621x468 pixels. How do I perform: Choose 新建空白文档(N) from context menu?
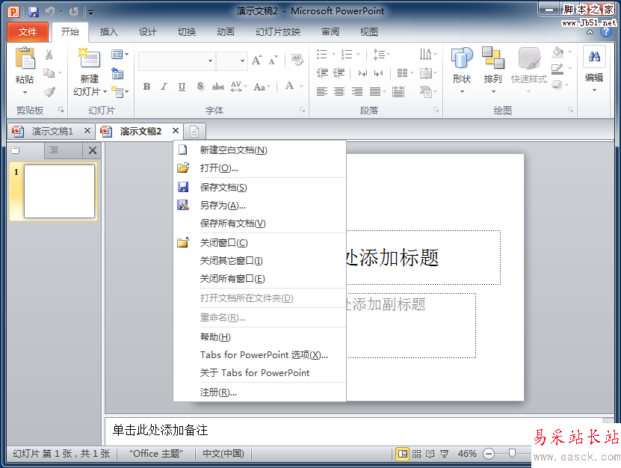coord(260,150)
